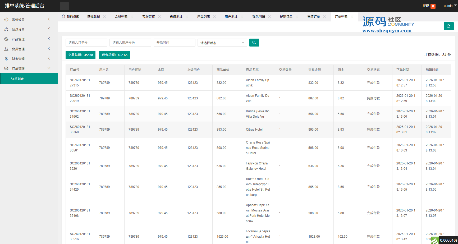Image resolution: width=458 pixels, height=244 pixels.
Task: Click the 会员管理 person icon
Action: coord(6,49)
